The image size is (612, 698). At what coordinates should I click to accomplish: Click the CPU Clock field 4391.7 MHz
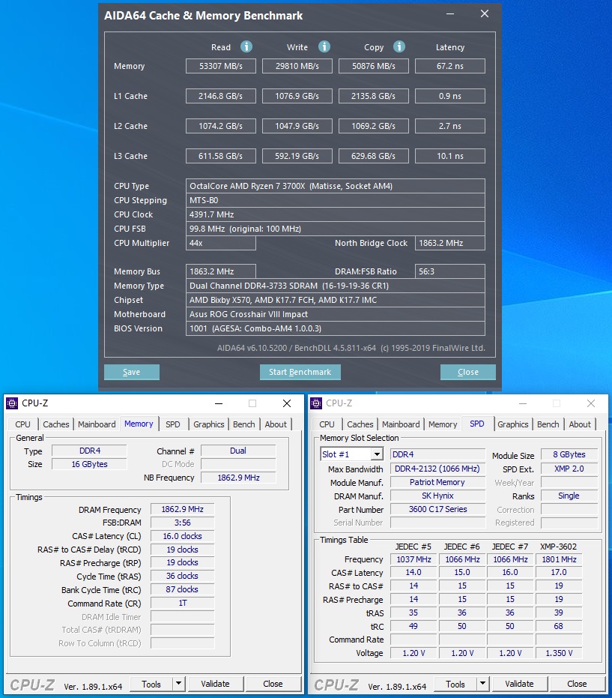point(336,214)
